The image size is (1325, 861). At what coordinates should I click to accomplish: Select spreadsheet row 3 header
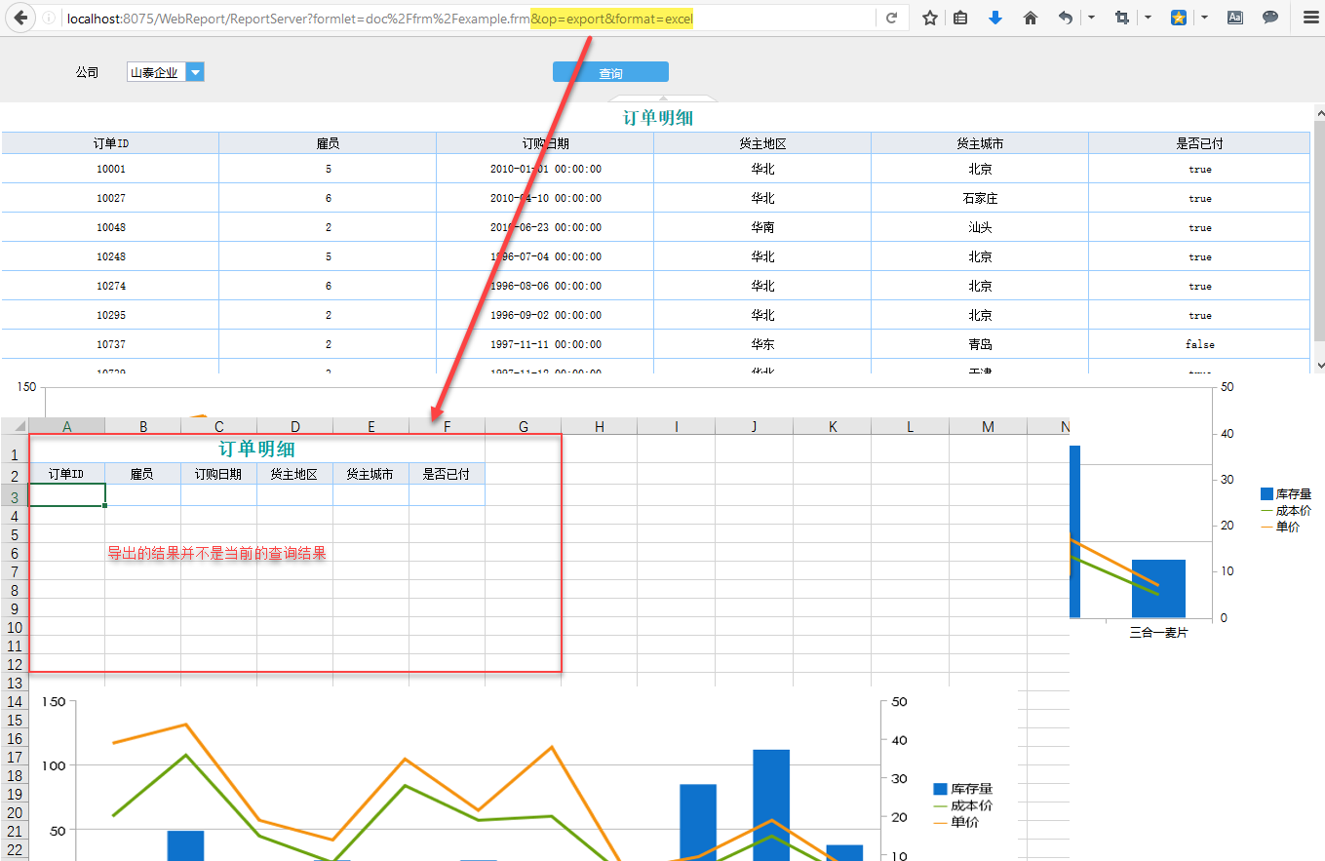pos(15,496)
